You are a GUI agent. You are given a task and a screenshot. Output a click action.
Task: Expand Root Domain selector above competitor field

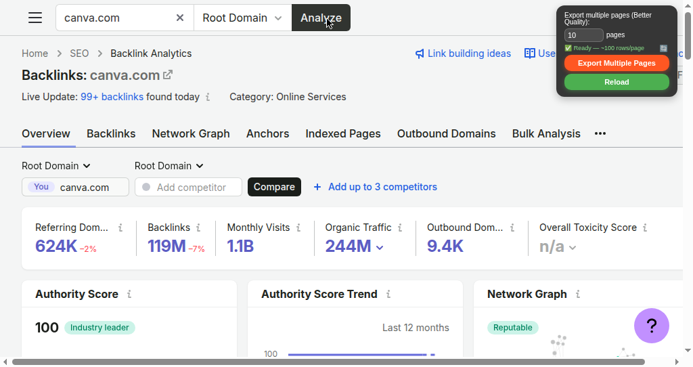tap(169, 166)
